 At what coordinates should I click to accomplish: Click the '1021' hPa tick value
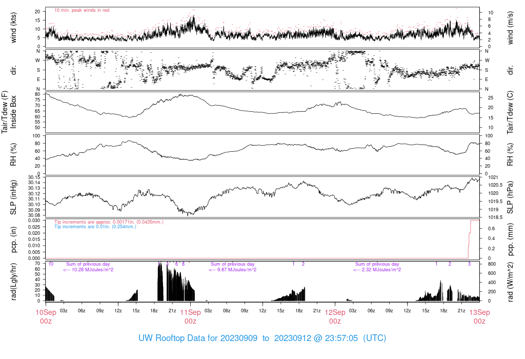coord(493,177)
